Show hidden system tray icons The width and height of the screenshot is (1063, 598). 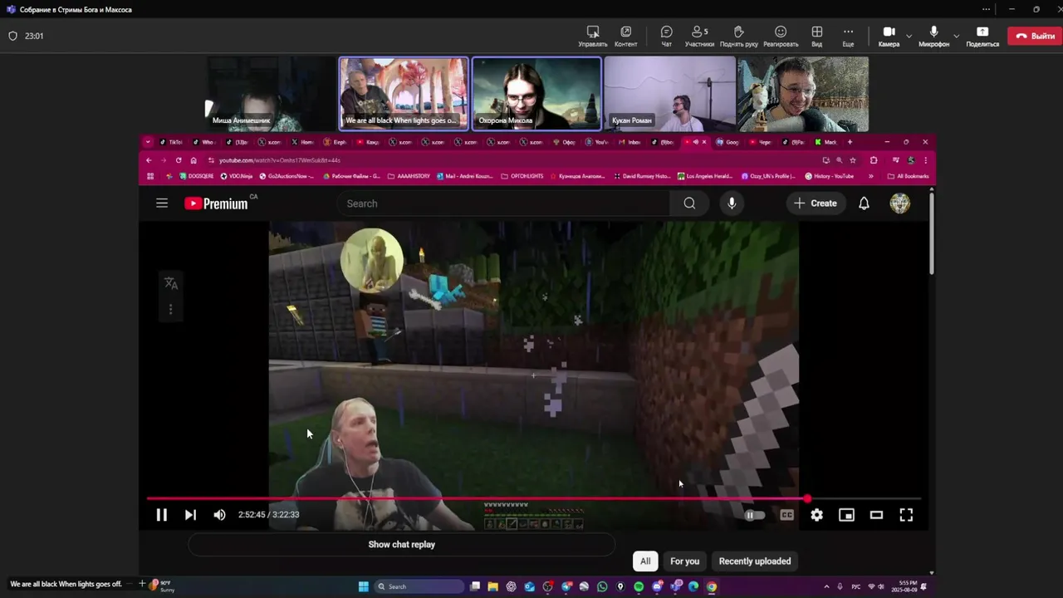[827, 586]
